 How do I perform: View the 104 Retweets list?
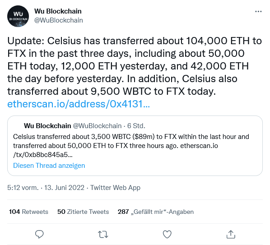28,212
